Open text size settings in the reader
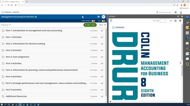Viewport: 190px width, 106px height. [x=171, y=21]
